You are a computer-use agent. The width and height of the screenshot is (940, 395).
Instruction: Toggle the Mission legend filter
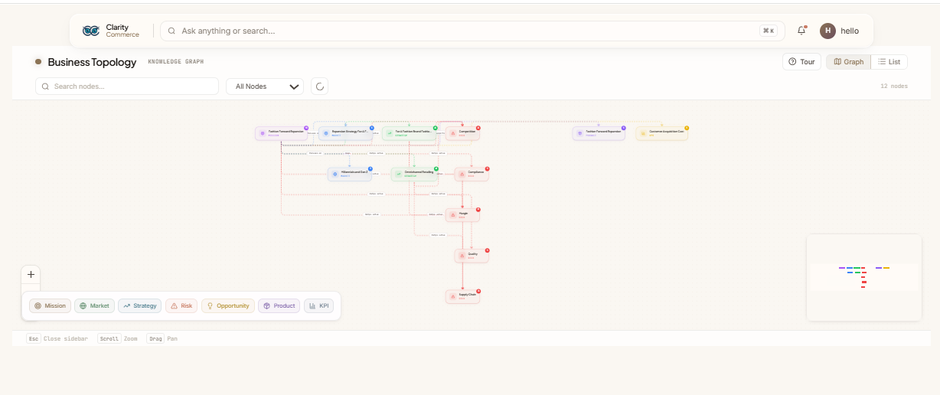coord(50,306)
